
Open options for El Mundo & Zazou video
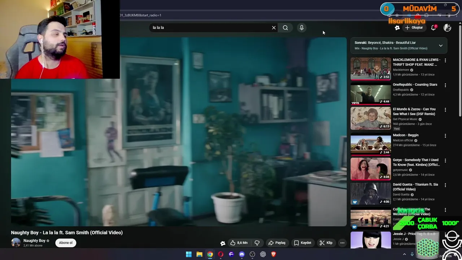pos(445,110)
